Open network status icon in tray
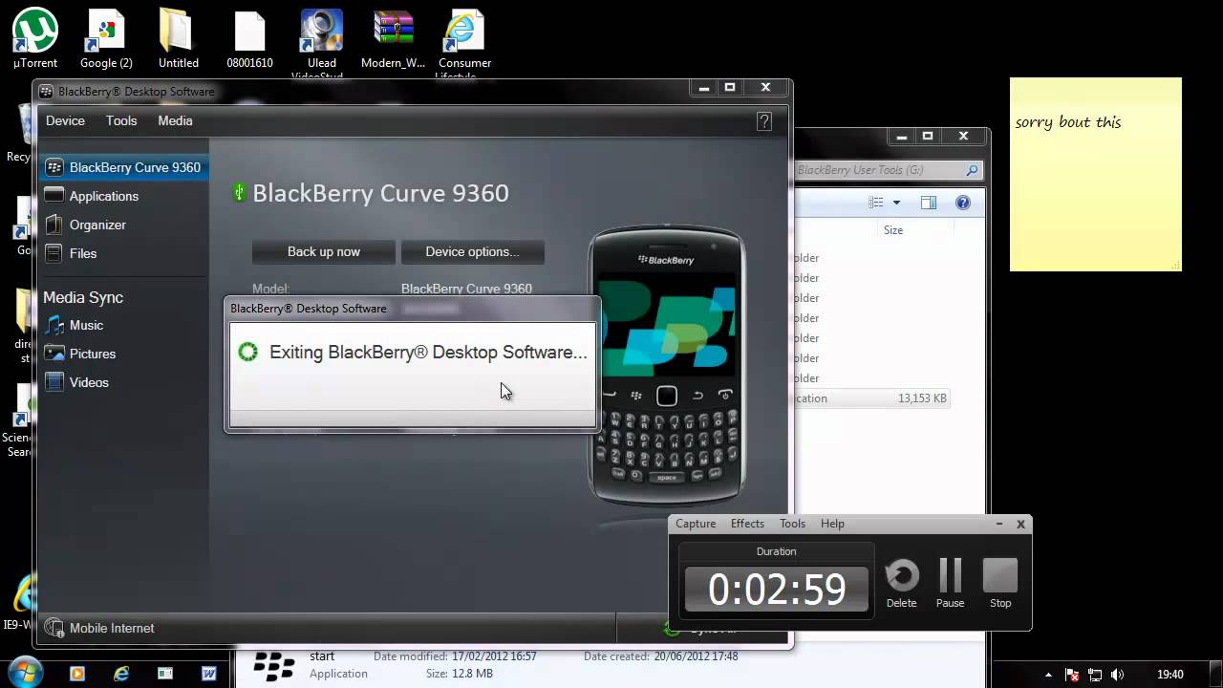 (x=1095, y=675)
